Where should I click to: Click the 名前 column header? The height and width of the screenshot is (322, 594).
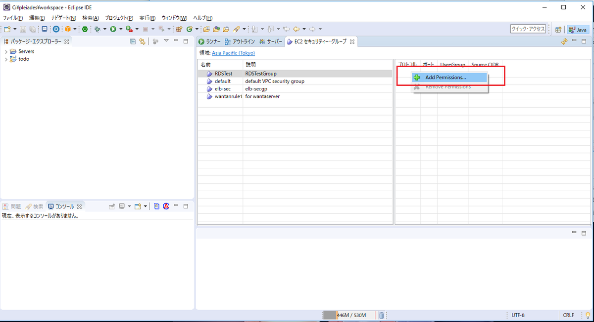(220, 65)
